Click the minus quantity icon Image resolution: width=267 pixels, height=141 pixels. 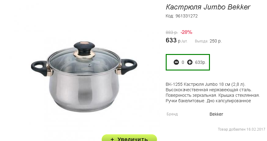(x=176, y=62)
